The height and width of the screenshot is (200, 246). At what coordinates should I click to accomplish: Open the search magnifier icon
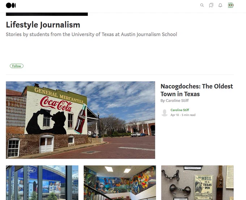(x=202, y=5)
